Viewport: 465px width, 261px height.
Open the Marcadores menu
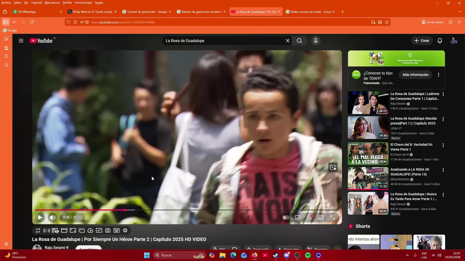tap(52, 3)
